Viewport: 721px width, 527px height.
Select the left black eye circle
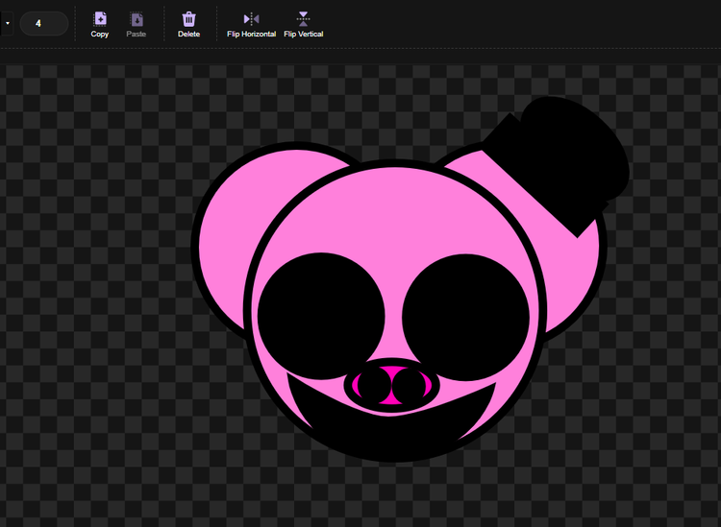pyautogui.click(x=321, y=316)
